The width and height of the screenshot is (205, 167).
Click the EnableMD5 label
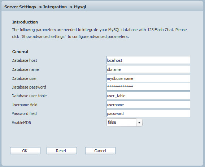click(x=21, y=123)
